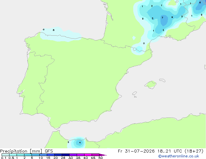This screenshot has width=206, height=159.
Task: Click the above-50 mm arrow legend tip
Action: click(x=103, y=155)
